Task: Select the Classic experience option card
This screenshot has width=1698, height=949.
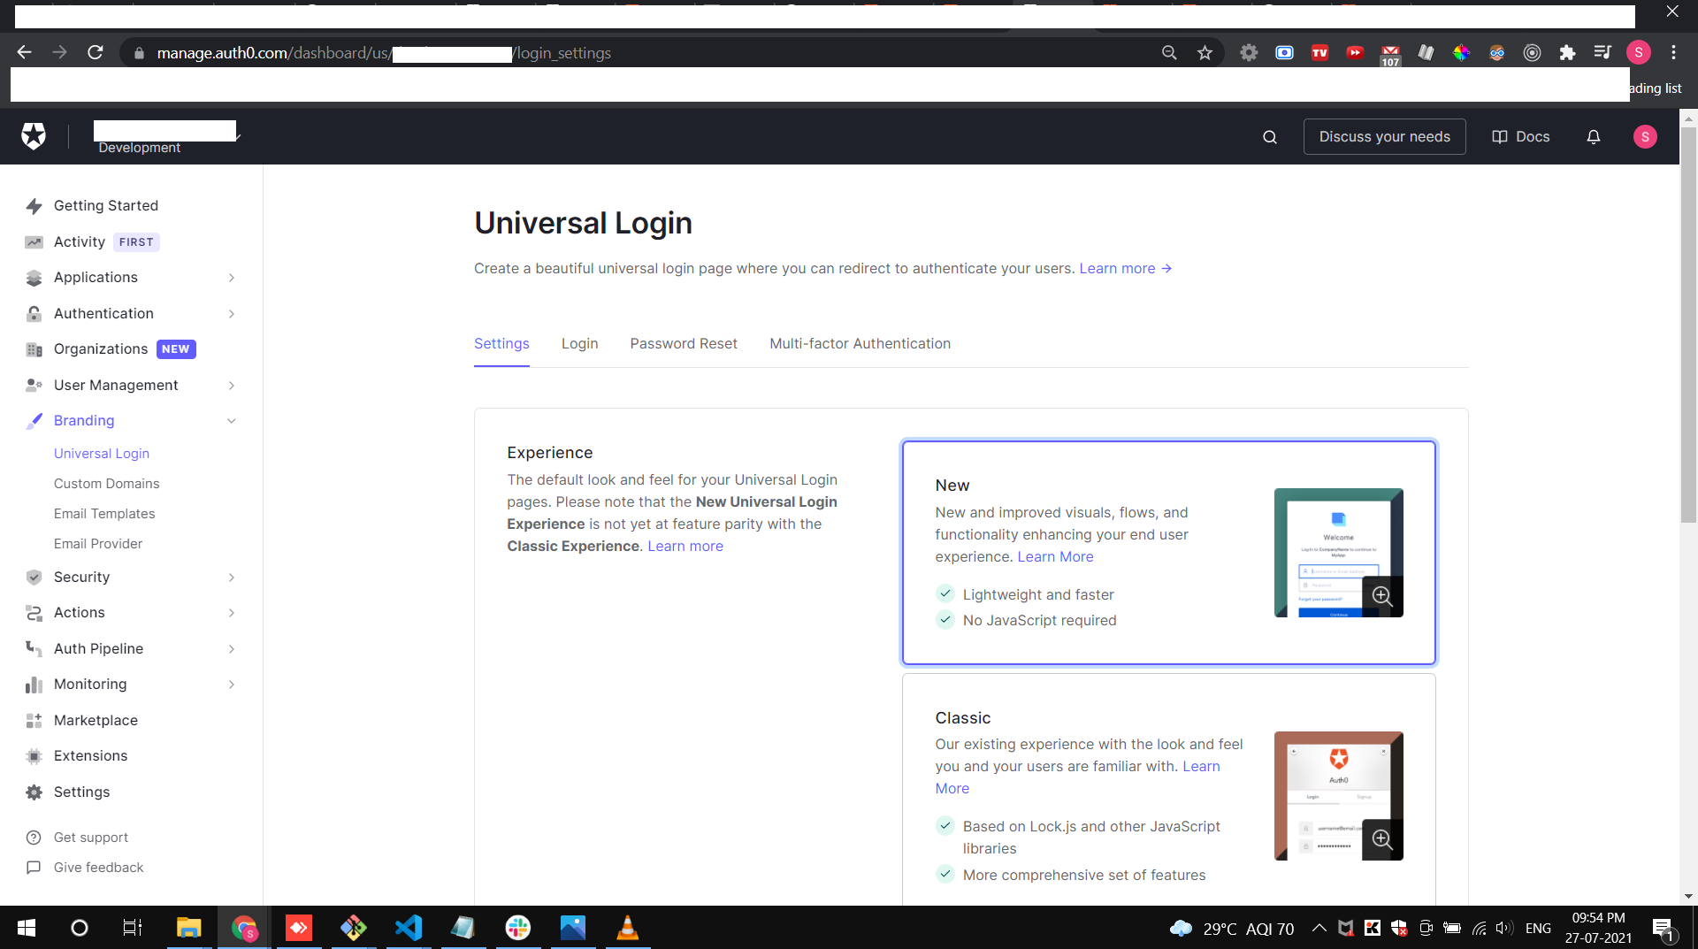Action: click(x=1169, y=789)
